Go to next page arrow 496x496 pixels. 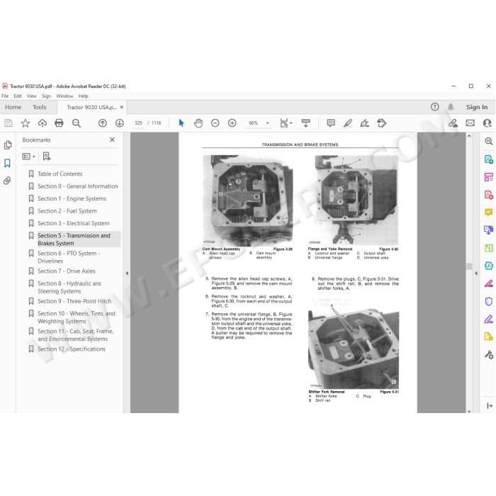click(119, 123)
